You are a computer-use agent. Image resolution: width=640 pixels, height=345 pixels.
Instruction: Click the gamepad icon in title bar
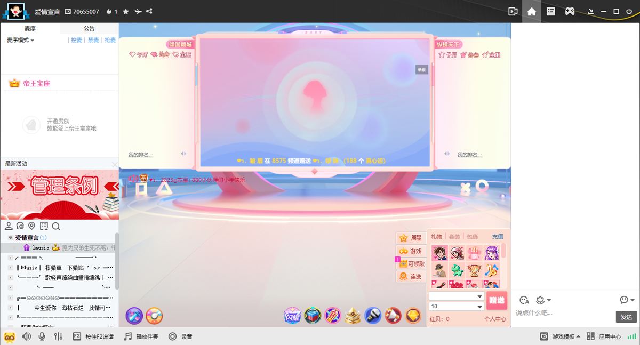(570, 11)
